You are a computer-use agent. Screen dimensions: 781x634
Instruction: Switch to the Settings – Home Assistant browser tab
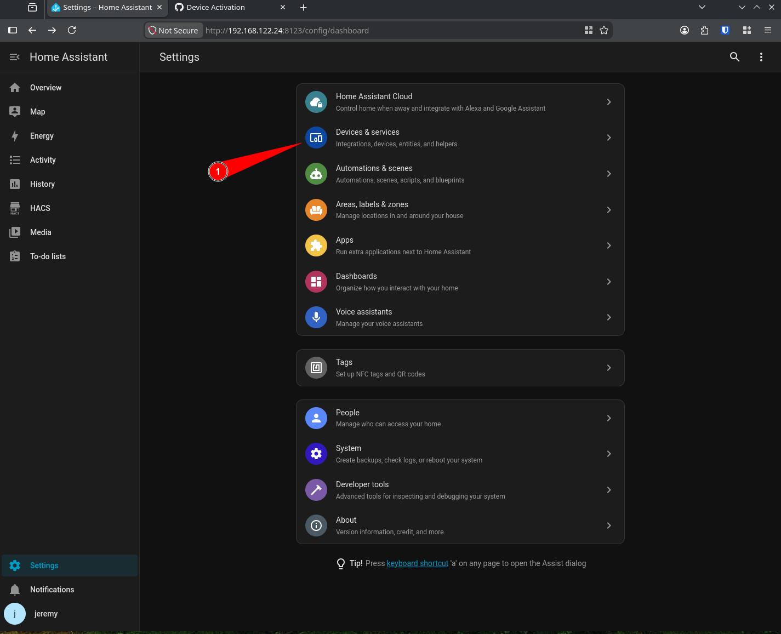click(107, 7)
